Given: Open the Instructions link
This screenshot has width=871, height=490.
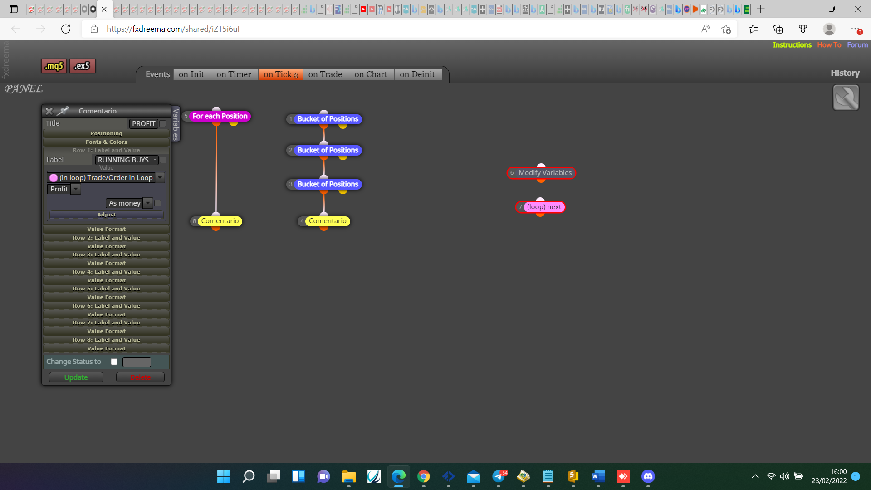Looking at the screenshot, I should [792, 45].
